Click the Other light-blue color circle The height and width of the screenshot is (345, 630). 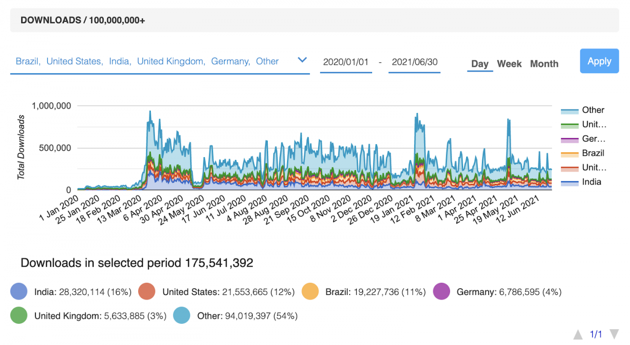182,316
